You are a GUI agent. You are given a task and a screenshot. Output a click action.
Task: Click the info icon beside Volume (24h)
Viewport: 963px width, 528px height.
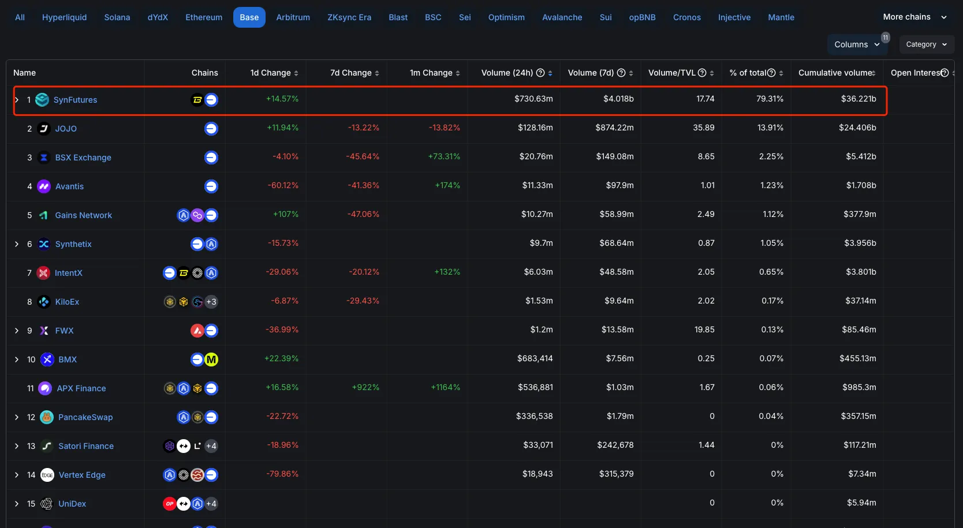pyautogui.click(x=540, y=73)
